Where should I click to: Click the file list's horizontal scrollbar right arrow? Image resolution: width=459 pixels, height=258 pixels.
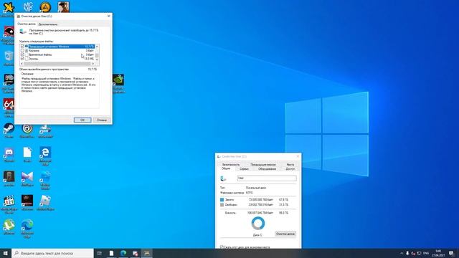(93, 64)
